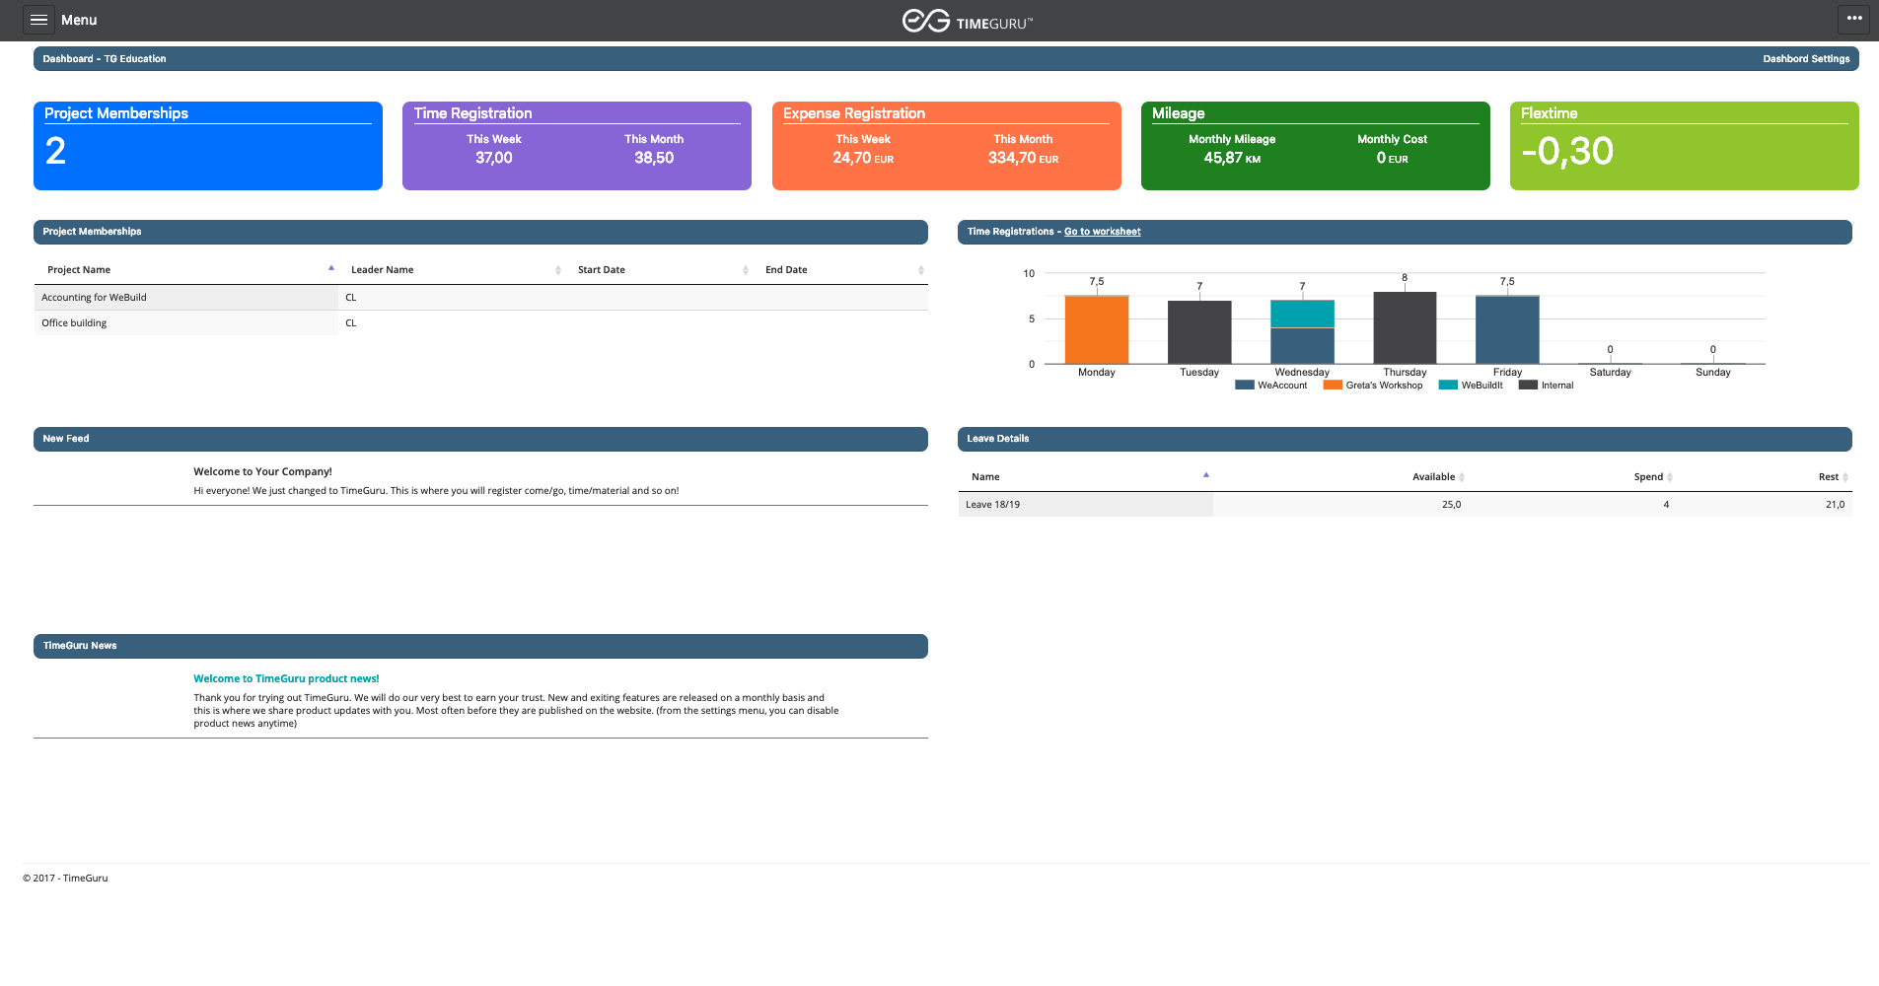This screenshot has width=1879, height=986.
Task: Click the Menu label in top bar
Action: pos(79,20)
